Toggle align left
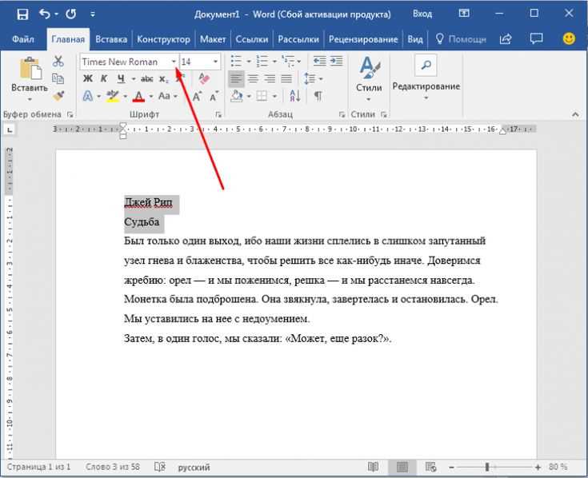 click(x=236, y=78)
